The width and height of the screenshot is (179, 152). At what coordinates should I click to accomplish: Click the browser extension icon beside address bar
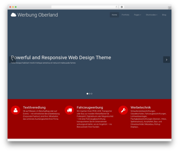click(122, 7)
